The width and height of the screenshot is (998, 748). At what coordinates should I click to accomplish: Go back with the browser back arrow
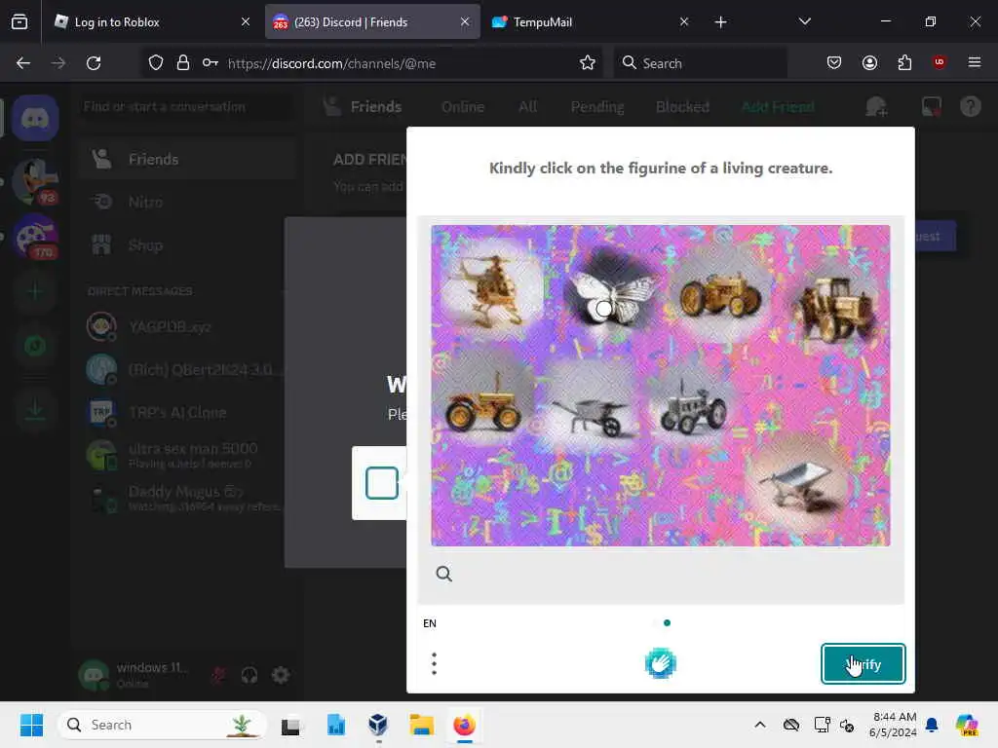(23, 63)
